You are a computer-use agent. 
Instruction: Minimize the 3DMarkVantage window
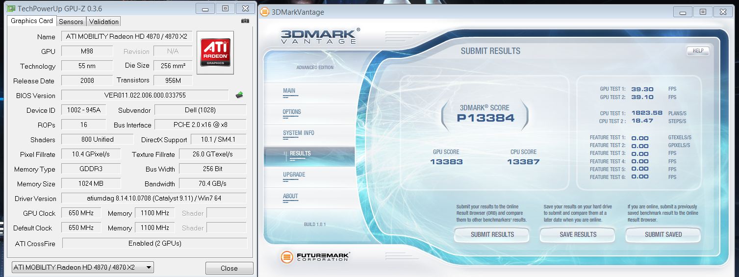[x=682, y=11]
